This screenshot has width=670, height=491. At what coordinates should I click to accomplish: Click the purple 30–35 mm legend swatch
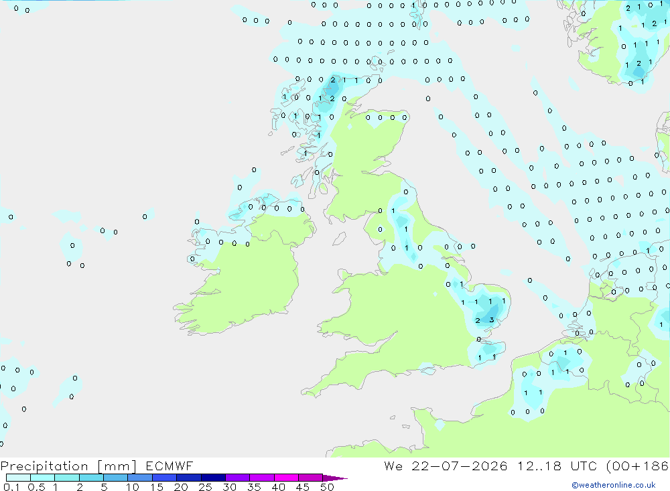(x=238, y=478)
